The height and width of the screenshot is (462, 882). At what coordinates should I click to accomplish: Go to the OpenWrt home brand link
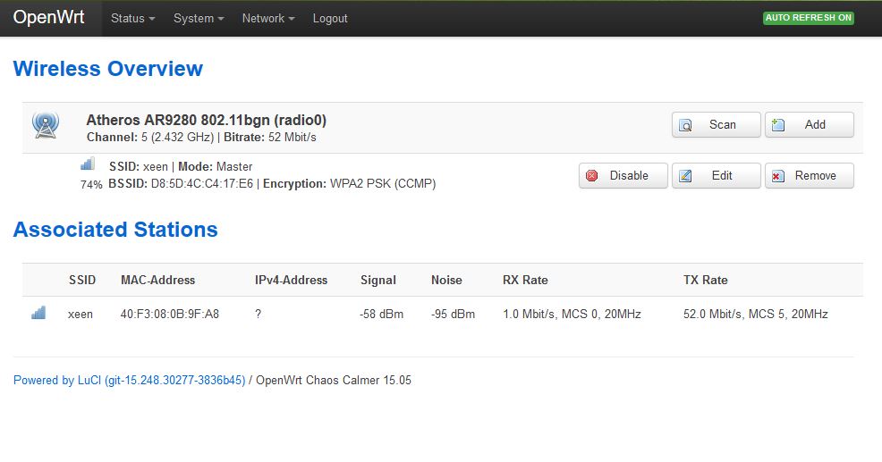(x=49, y=17)
